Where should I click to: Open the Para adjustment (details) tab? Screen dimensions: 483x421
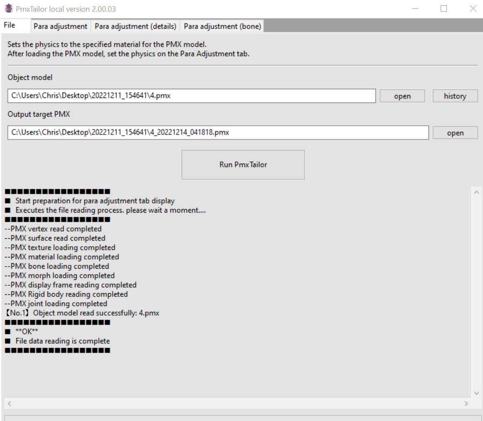[x=136, y=26]
